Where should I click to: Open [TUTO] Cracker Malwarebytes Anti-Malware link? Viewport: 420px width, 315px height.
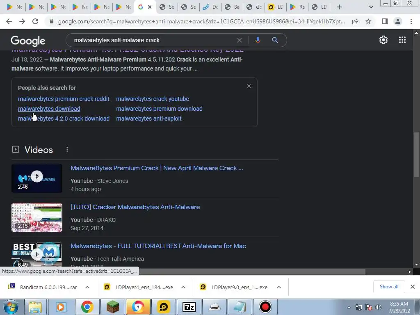[x=135, y=207]
